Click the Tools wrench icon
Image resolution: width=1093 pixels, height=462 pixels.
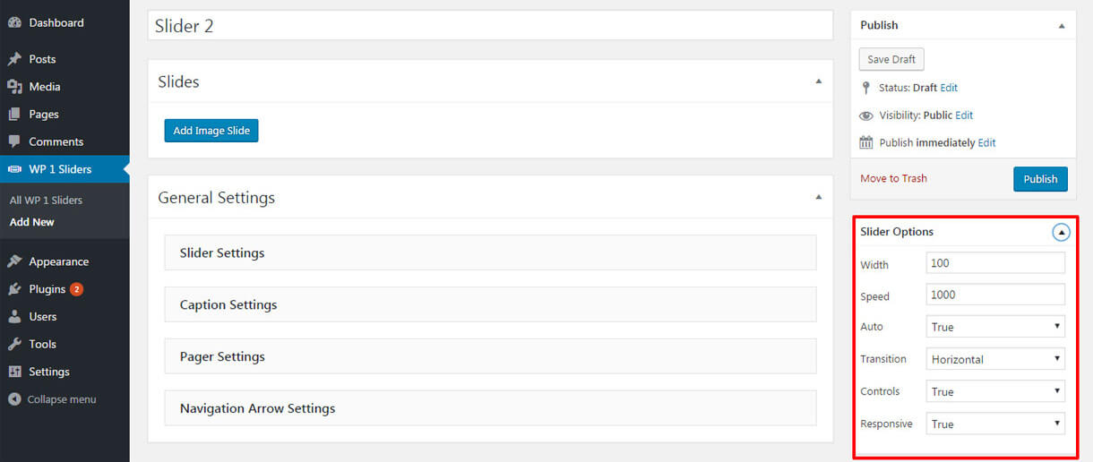(14, 344)
